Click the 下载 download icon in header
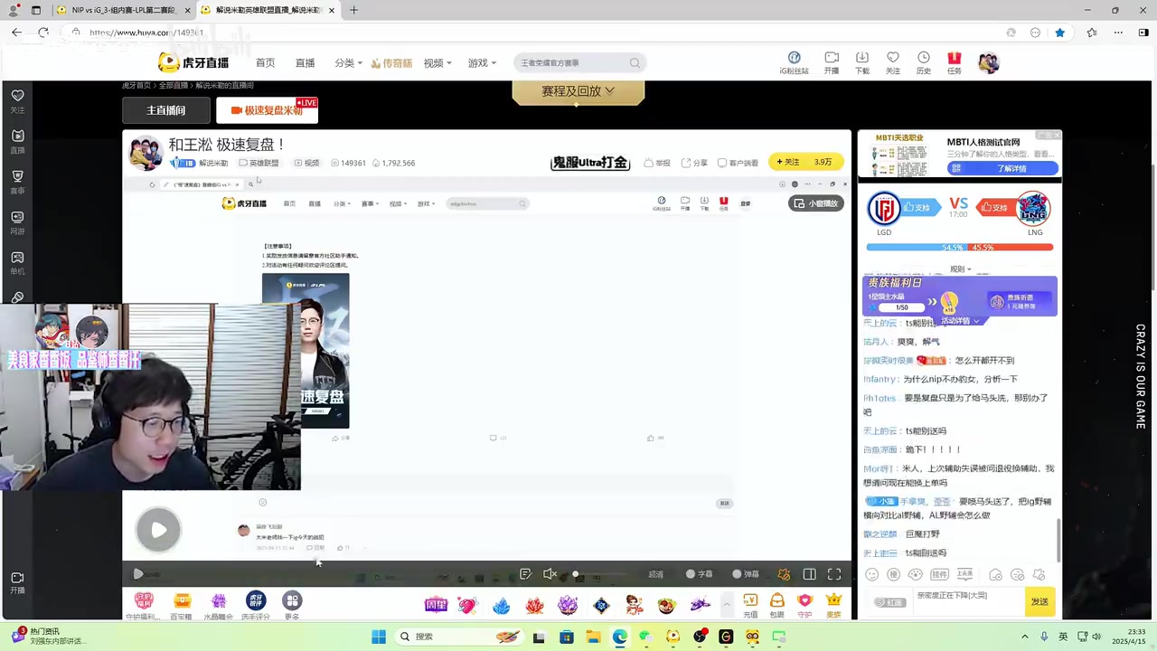 click(x=861, y=62)
